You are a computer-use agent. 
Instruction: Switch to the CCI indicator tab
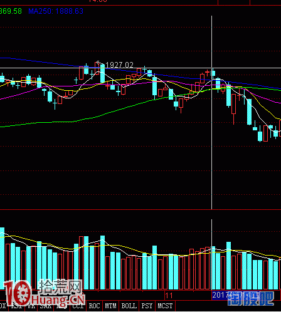click(x=78, y=306)
